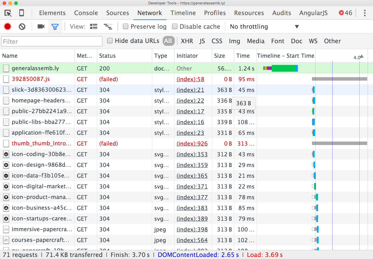Toggle device mode phone icon
The height and width of the screenshot is (259, 373).
click(22, 13)
